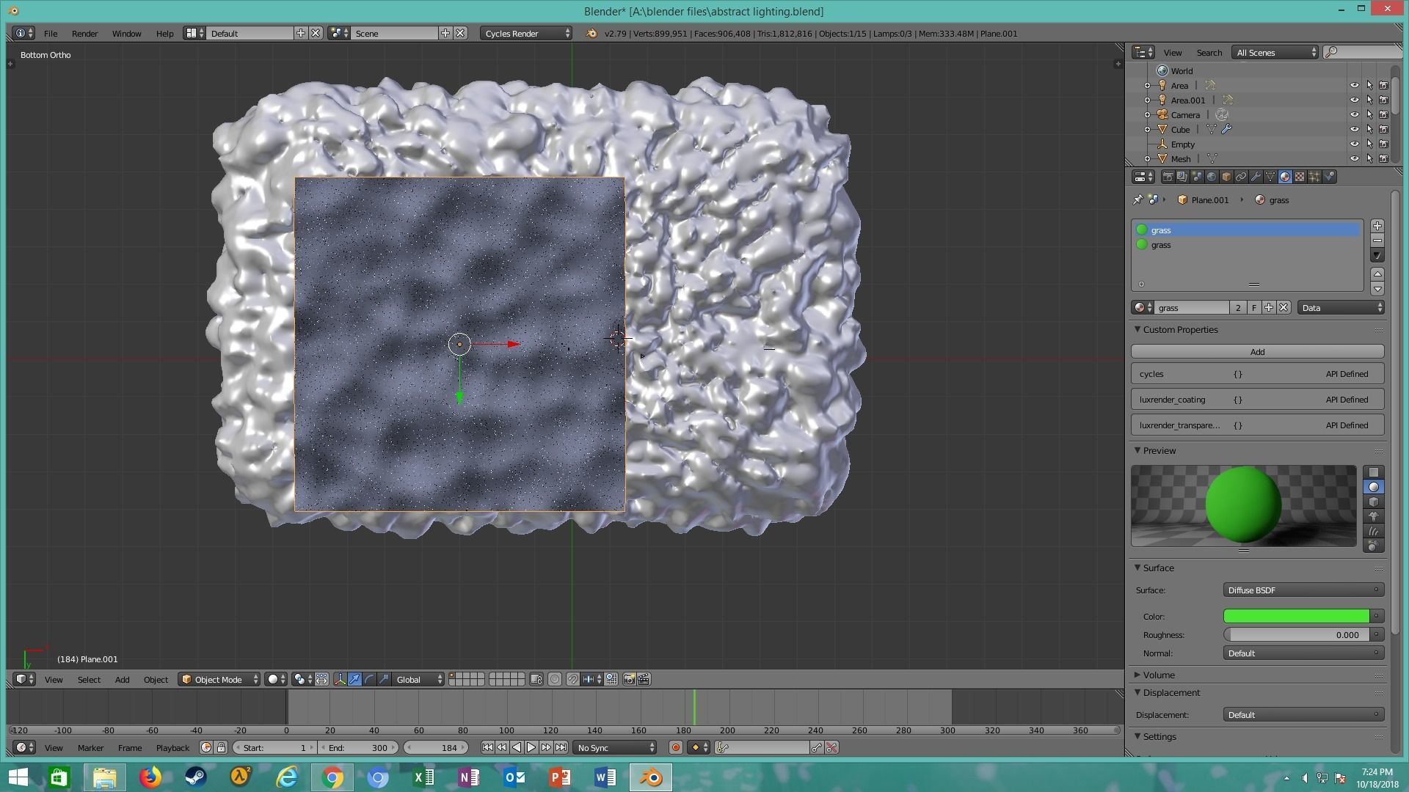Image resolution: width=1409 pixels, height=792 pixels.
Task: Toggle render camera icon for Area lamp
Action: [1383, 86]
